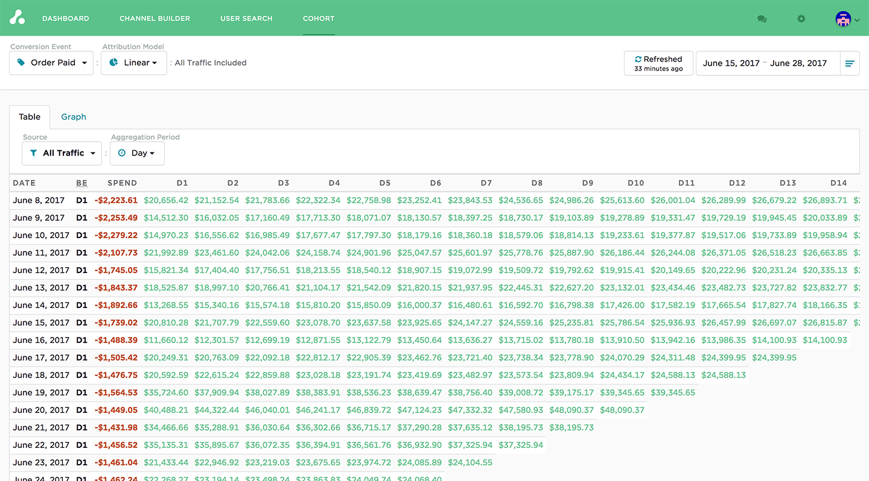Click the June 15, 2017 start date field
869x481 pixels.
pos(731,63)
